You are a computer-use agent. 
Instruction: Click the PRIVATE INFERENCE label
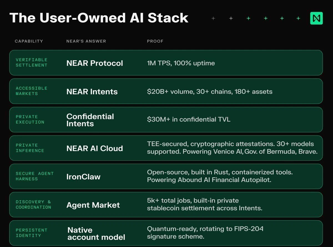click(x=30, y=148)
